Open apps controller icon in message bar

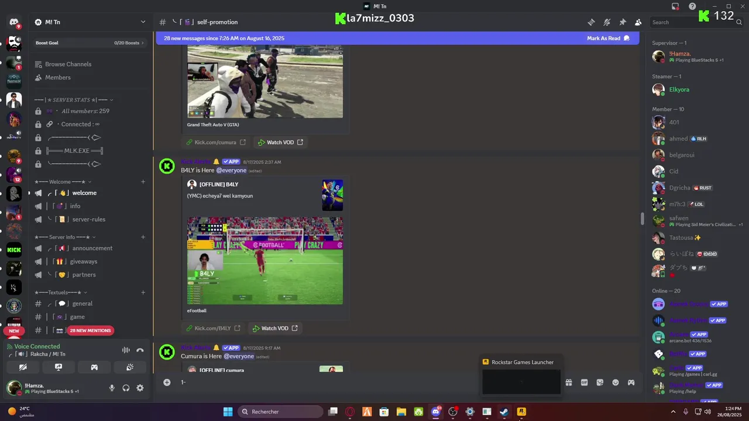click(x=631, y=382)
